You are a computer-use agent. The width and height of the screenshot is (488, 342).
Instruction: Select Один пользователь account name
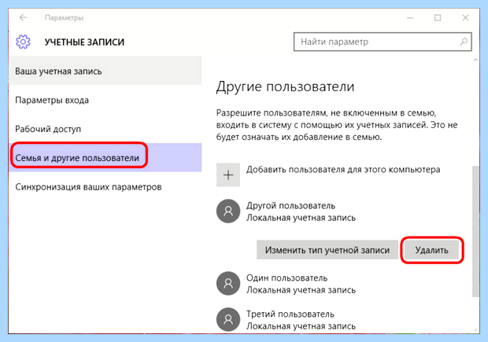(287, 278)
